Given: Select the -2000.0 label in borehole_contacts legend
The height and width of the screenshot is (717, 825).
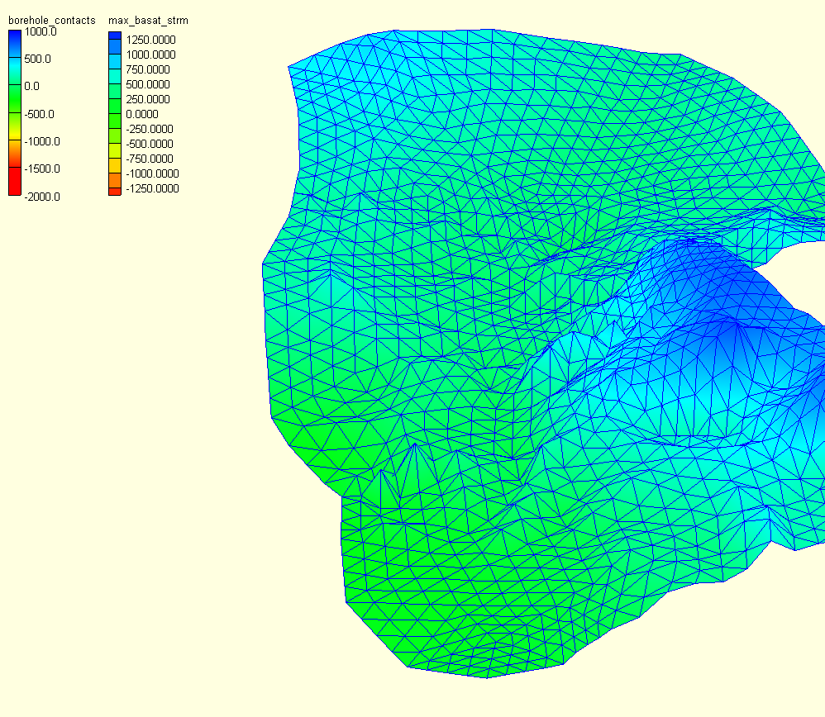Looking at the screenshot, I should 42,197.
